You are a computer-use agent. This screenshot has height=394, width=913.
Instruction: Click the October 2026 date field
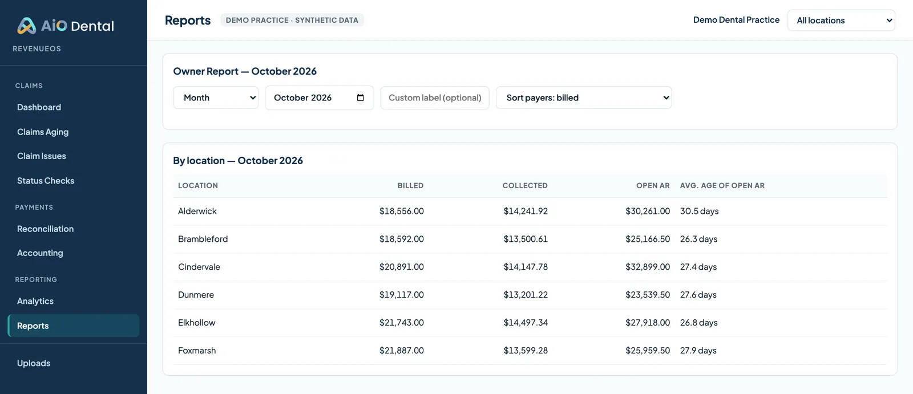[319, 98]
